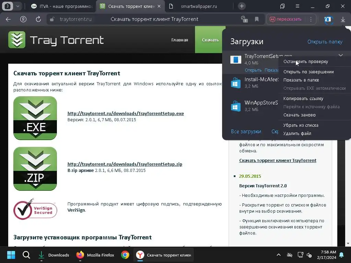
Task: Open the Скачать navigation tab
Action: (x=210, y=40)
